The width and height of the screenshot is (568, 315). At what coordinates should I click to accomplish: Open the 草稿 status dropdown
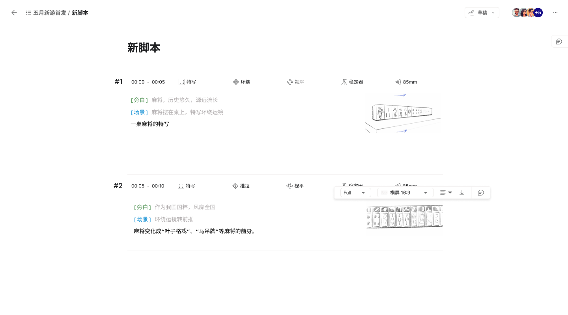coord(482,13)
